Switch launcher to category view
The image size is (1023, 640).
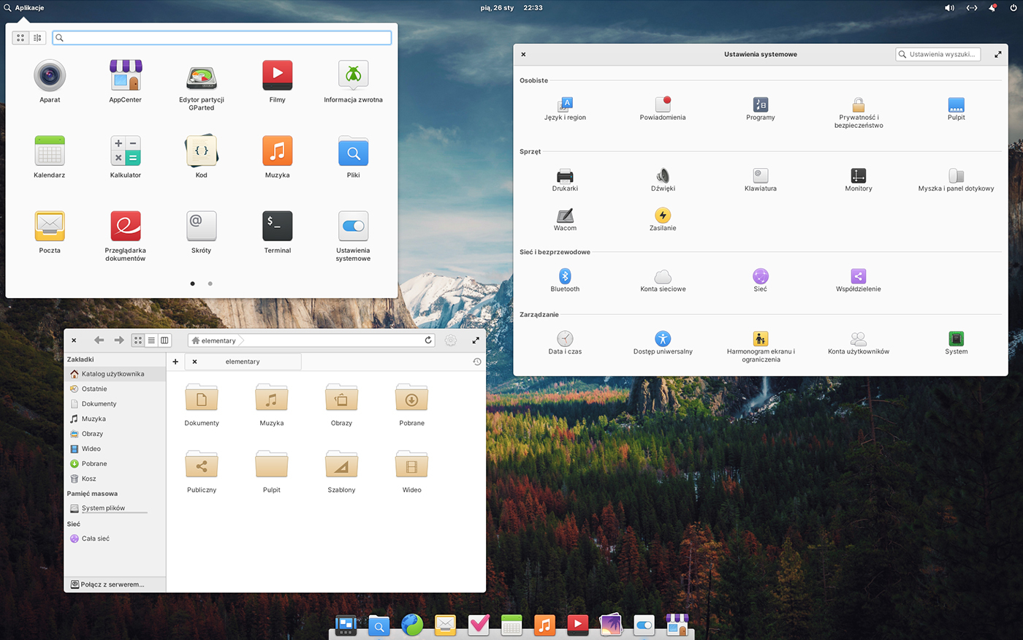37,37
